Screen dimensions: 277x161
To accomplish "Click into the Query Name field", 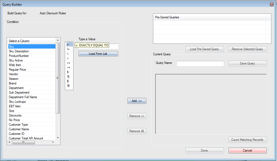I will 200,63.
